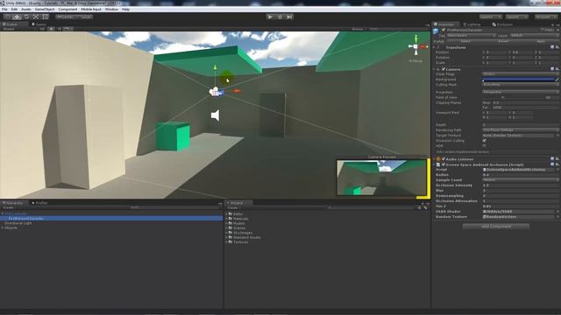Open the Window menu
561x315 pixels.
(x=111, y=10)
